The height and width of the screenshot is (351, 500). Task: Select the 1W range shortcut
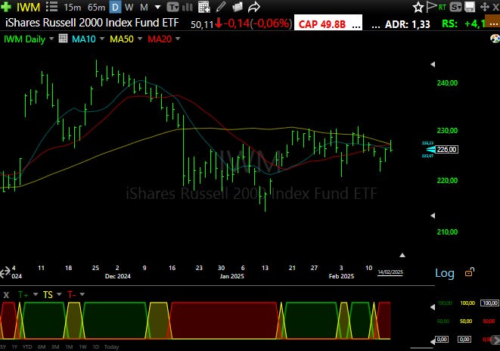coord(82,347)
